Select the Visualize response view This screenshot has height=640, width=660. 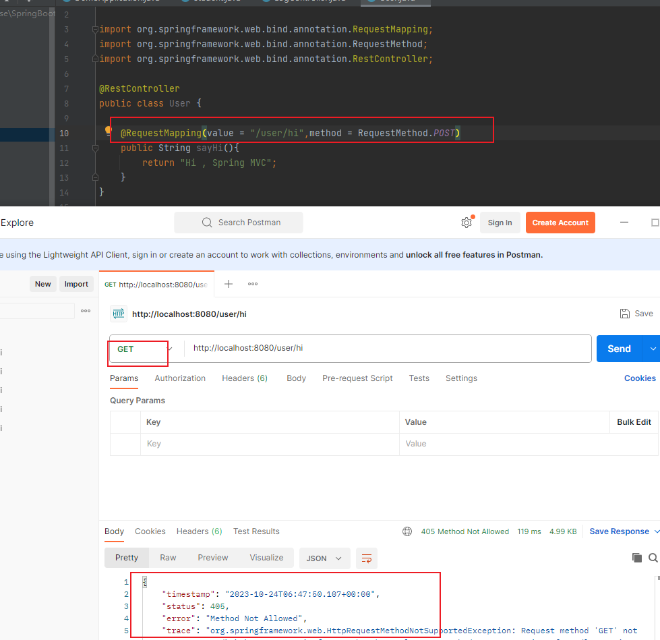[x=266, y=558]
